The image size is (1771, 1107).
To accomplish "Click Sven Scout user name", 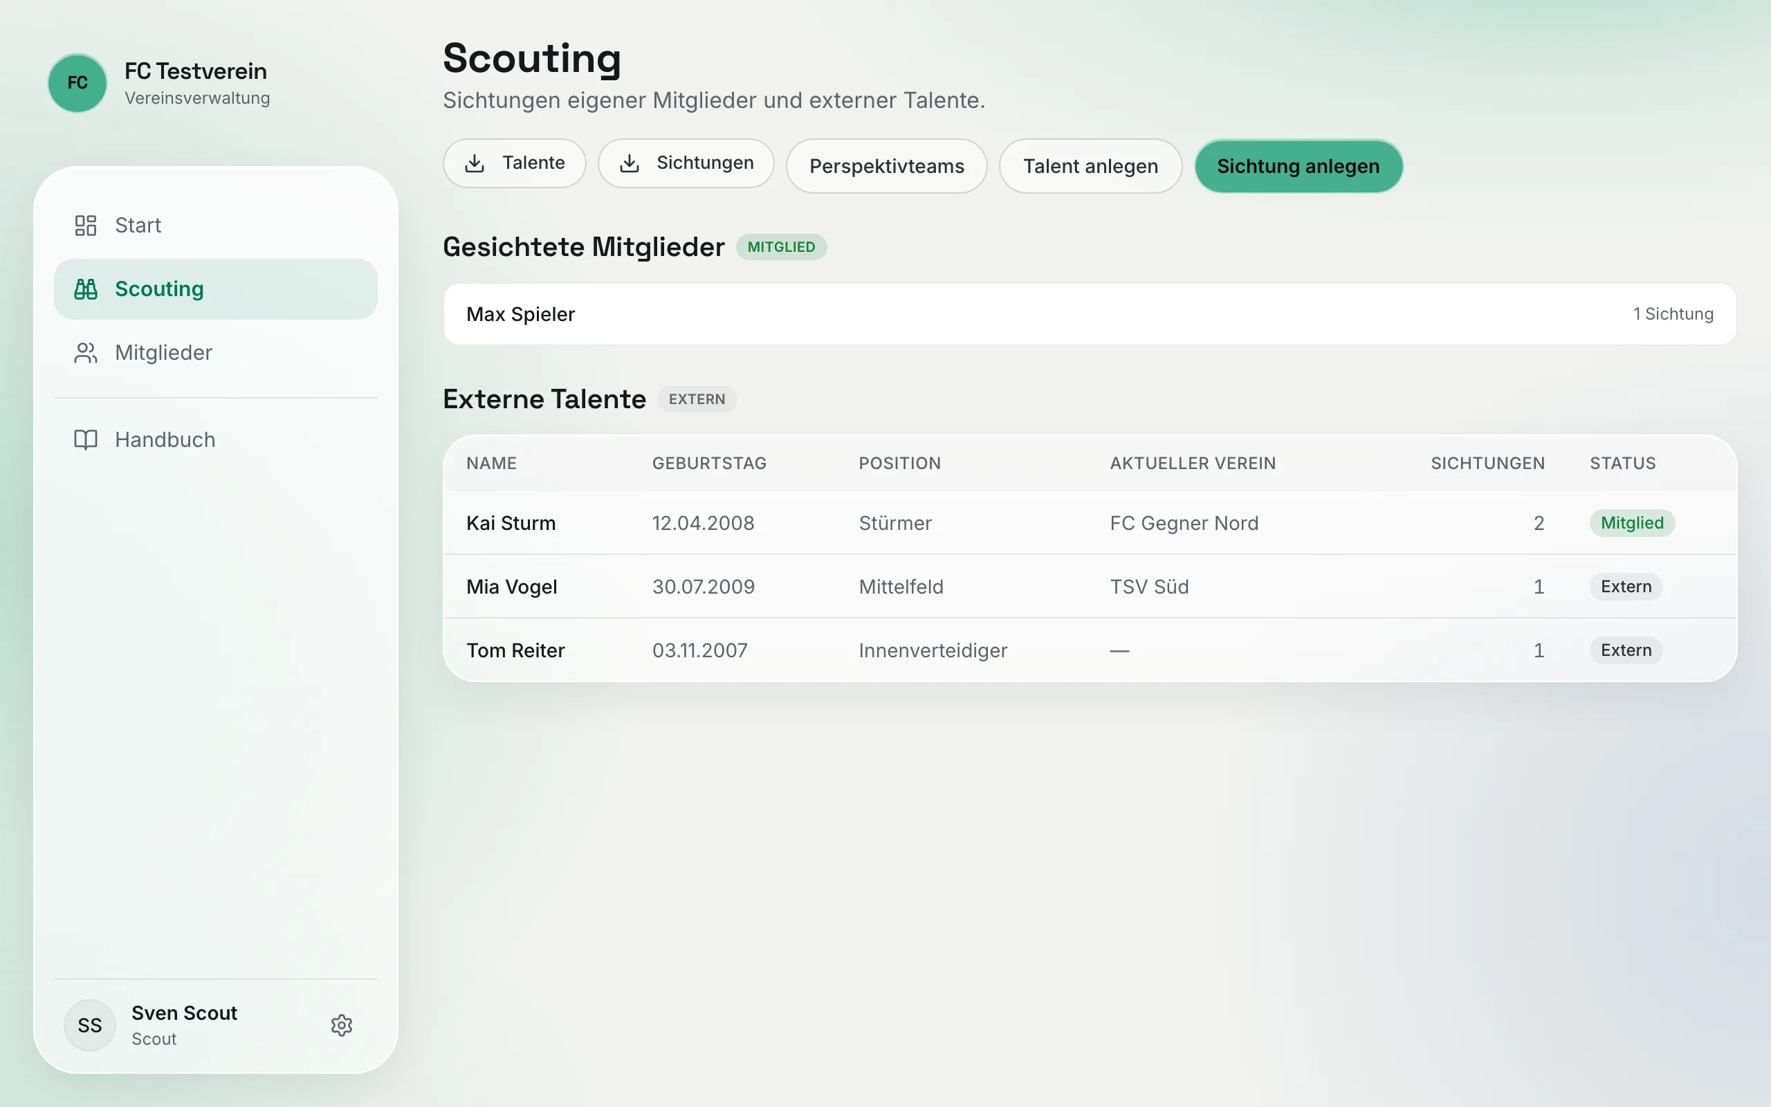I will [185, 1012].
